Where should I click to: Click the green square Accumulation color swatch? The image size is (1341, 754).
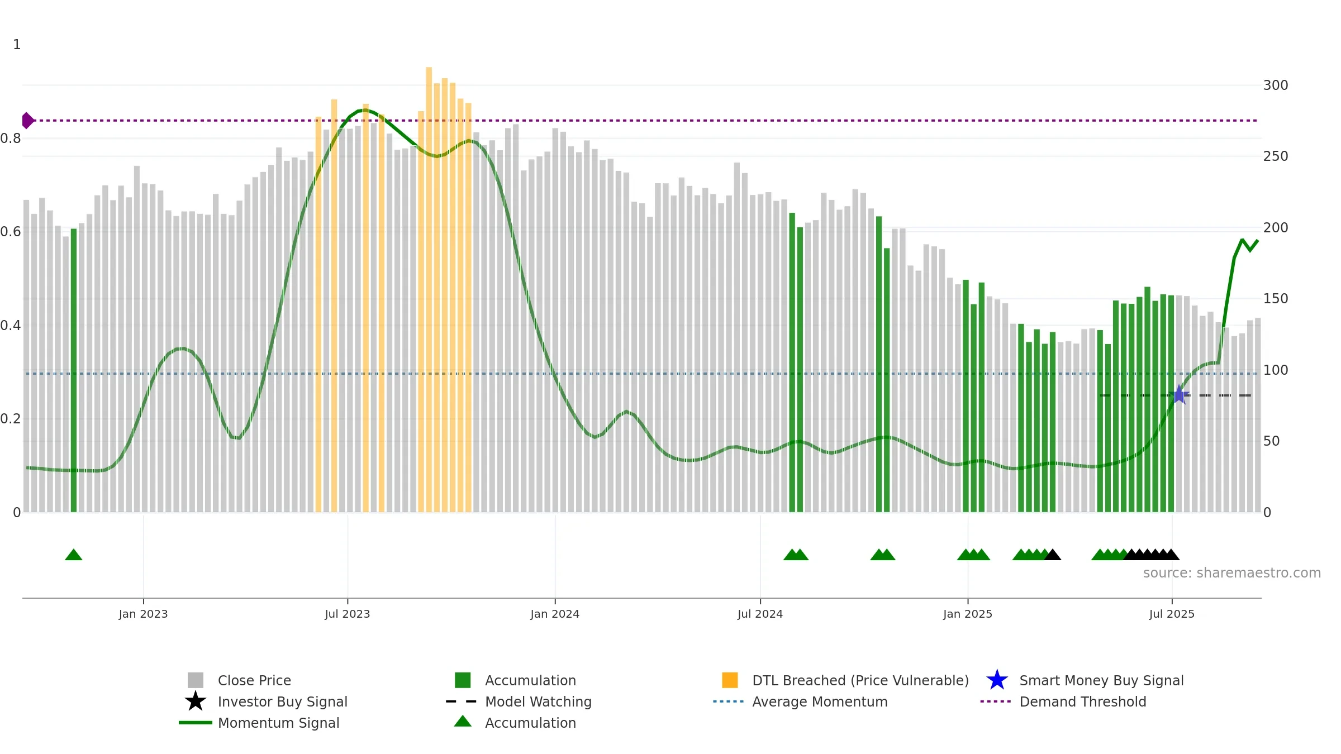[463, 680]
